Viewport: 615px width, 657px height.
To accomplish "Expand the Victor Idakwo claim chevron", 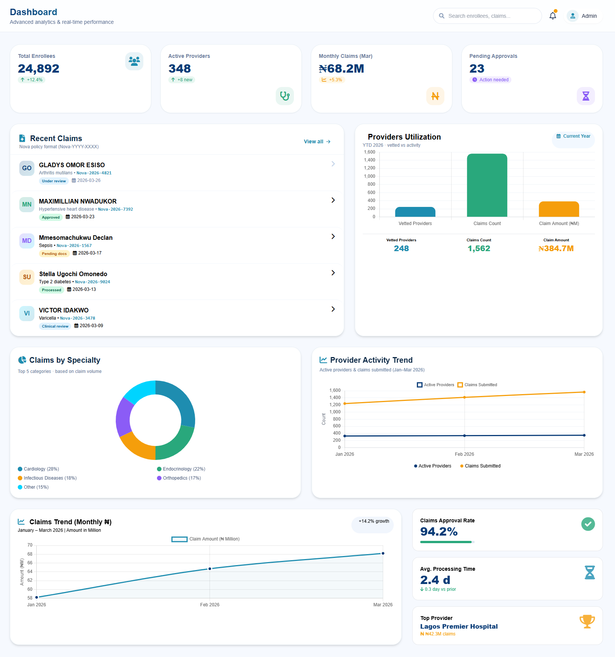I will (x=333, y=309).
